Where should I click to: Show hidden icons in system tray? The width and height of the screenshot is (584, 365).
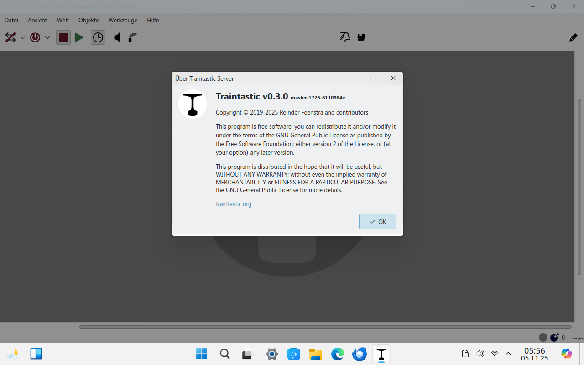click(508, 354)
